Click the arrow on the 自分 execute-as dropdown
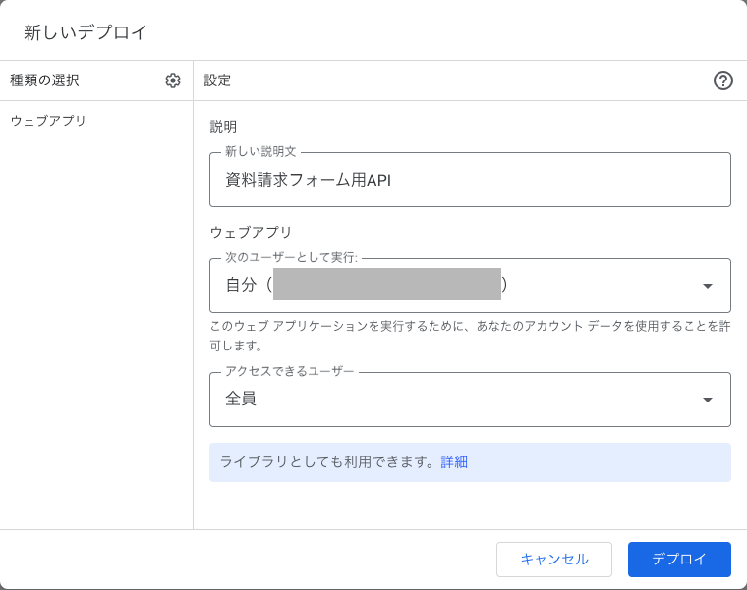 708,286
